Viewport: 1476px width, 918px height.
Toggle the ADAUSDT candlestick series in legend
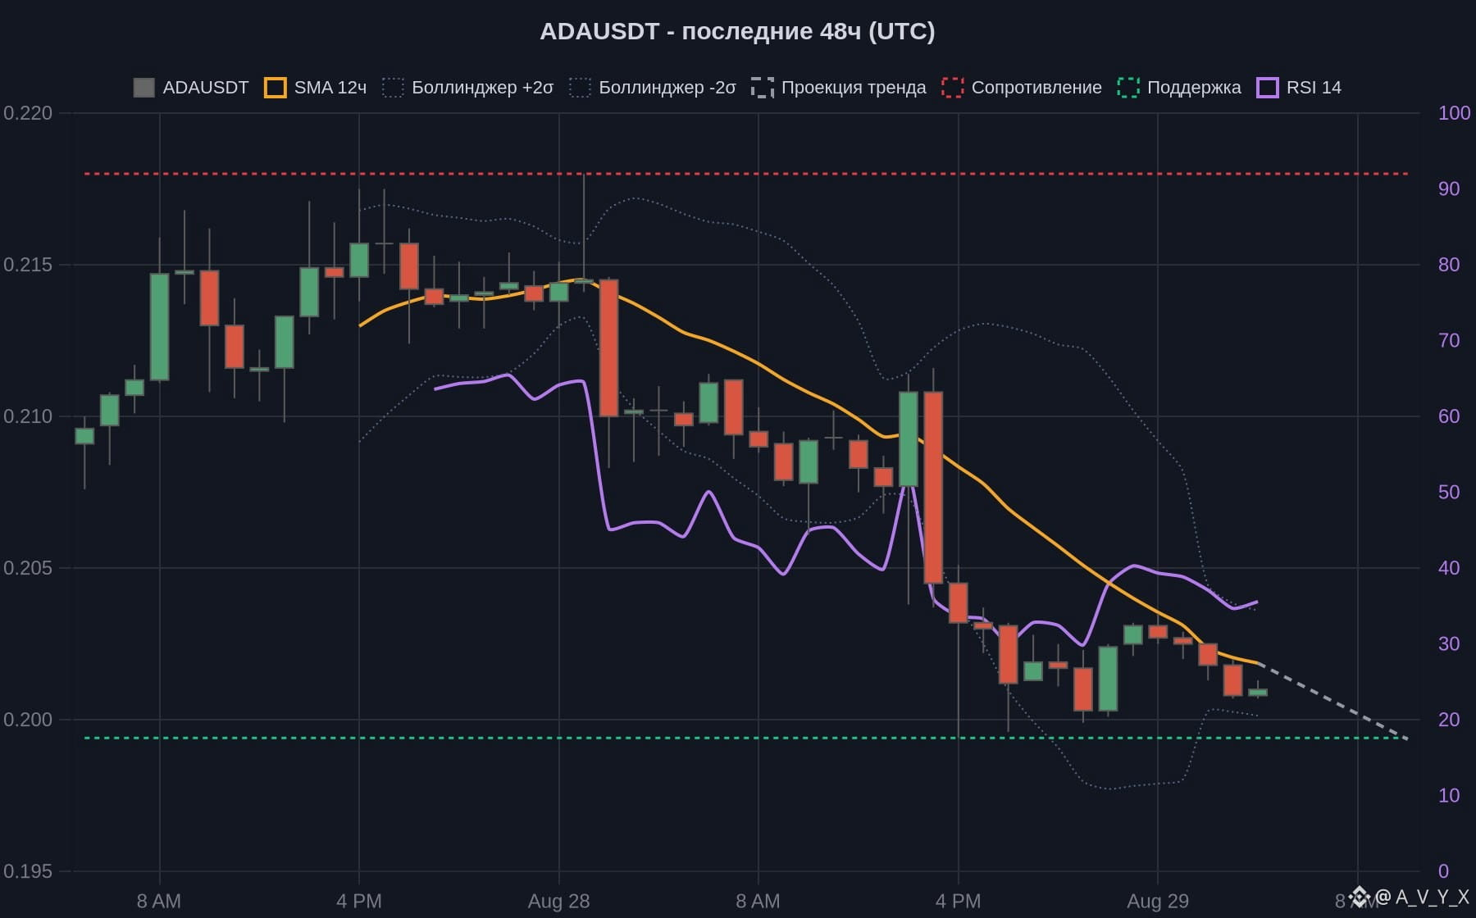[191, 88]
